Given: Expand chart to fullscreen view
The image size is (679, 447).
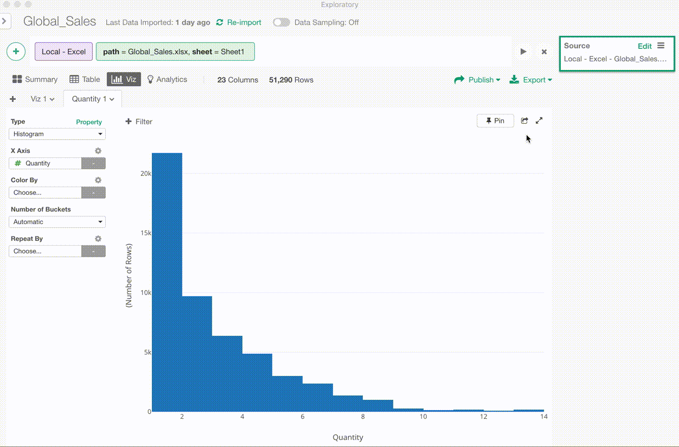Looking at the screenshot, I should [x=539, y=121].
